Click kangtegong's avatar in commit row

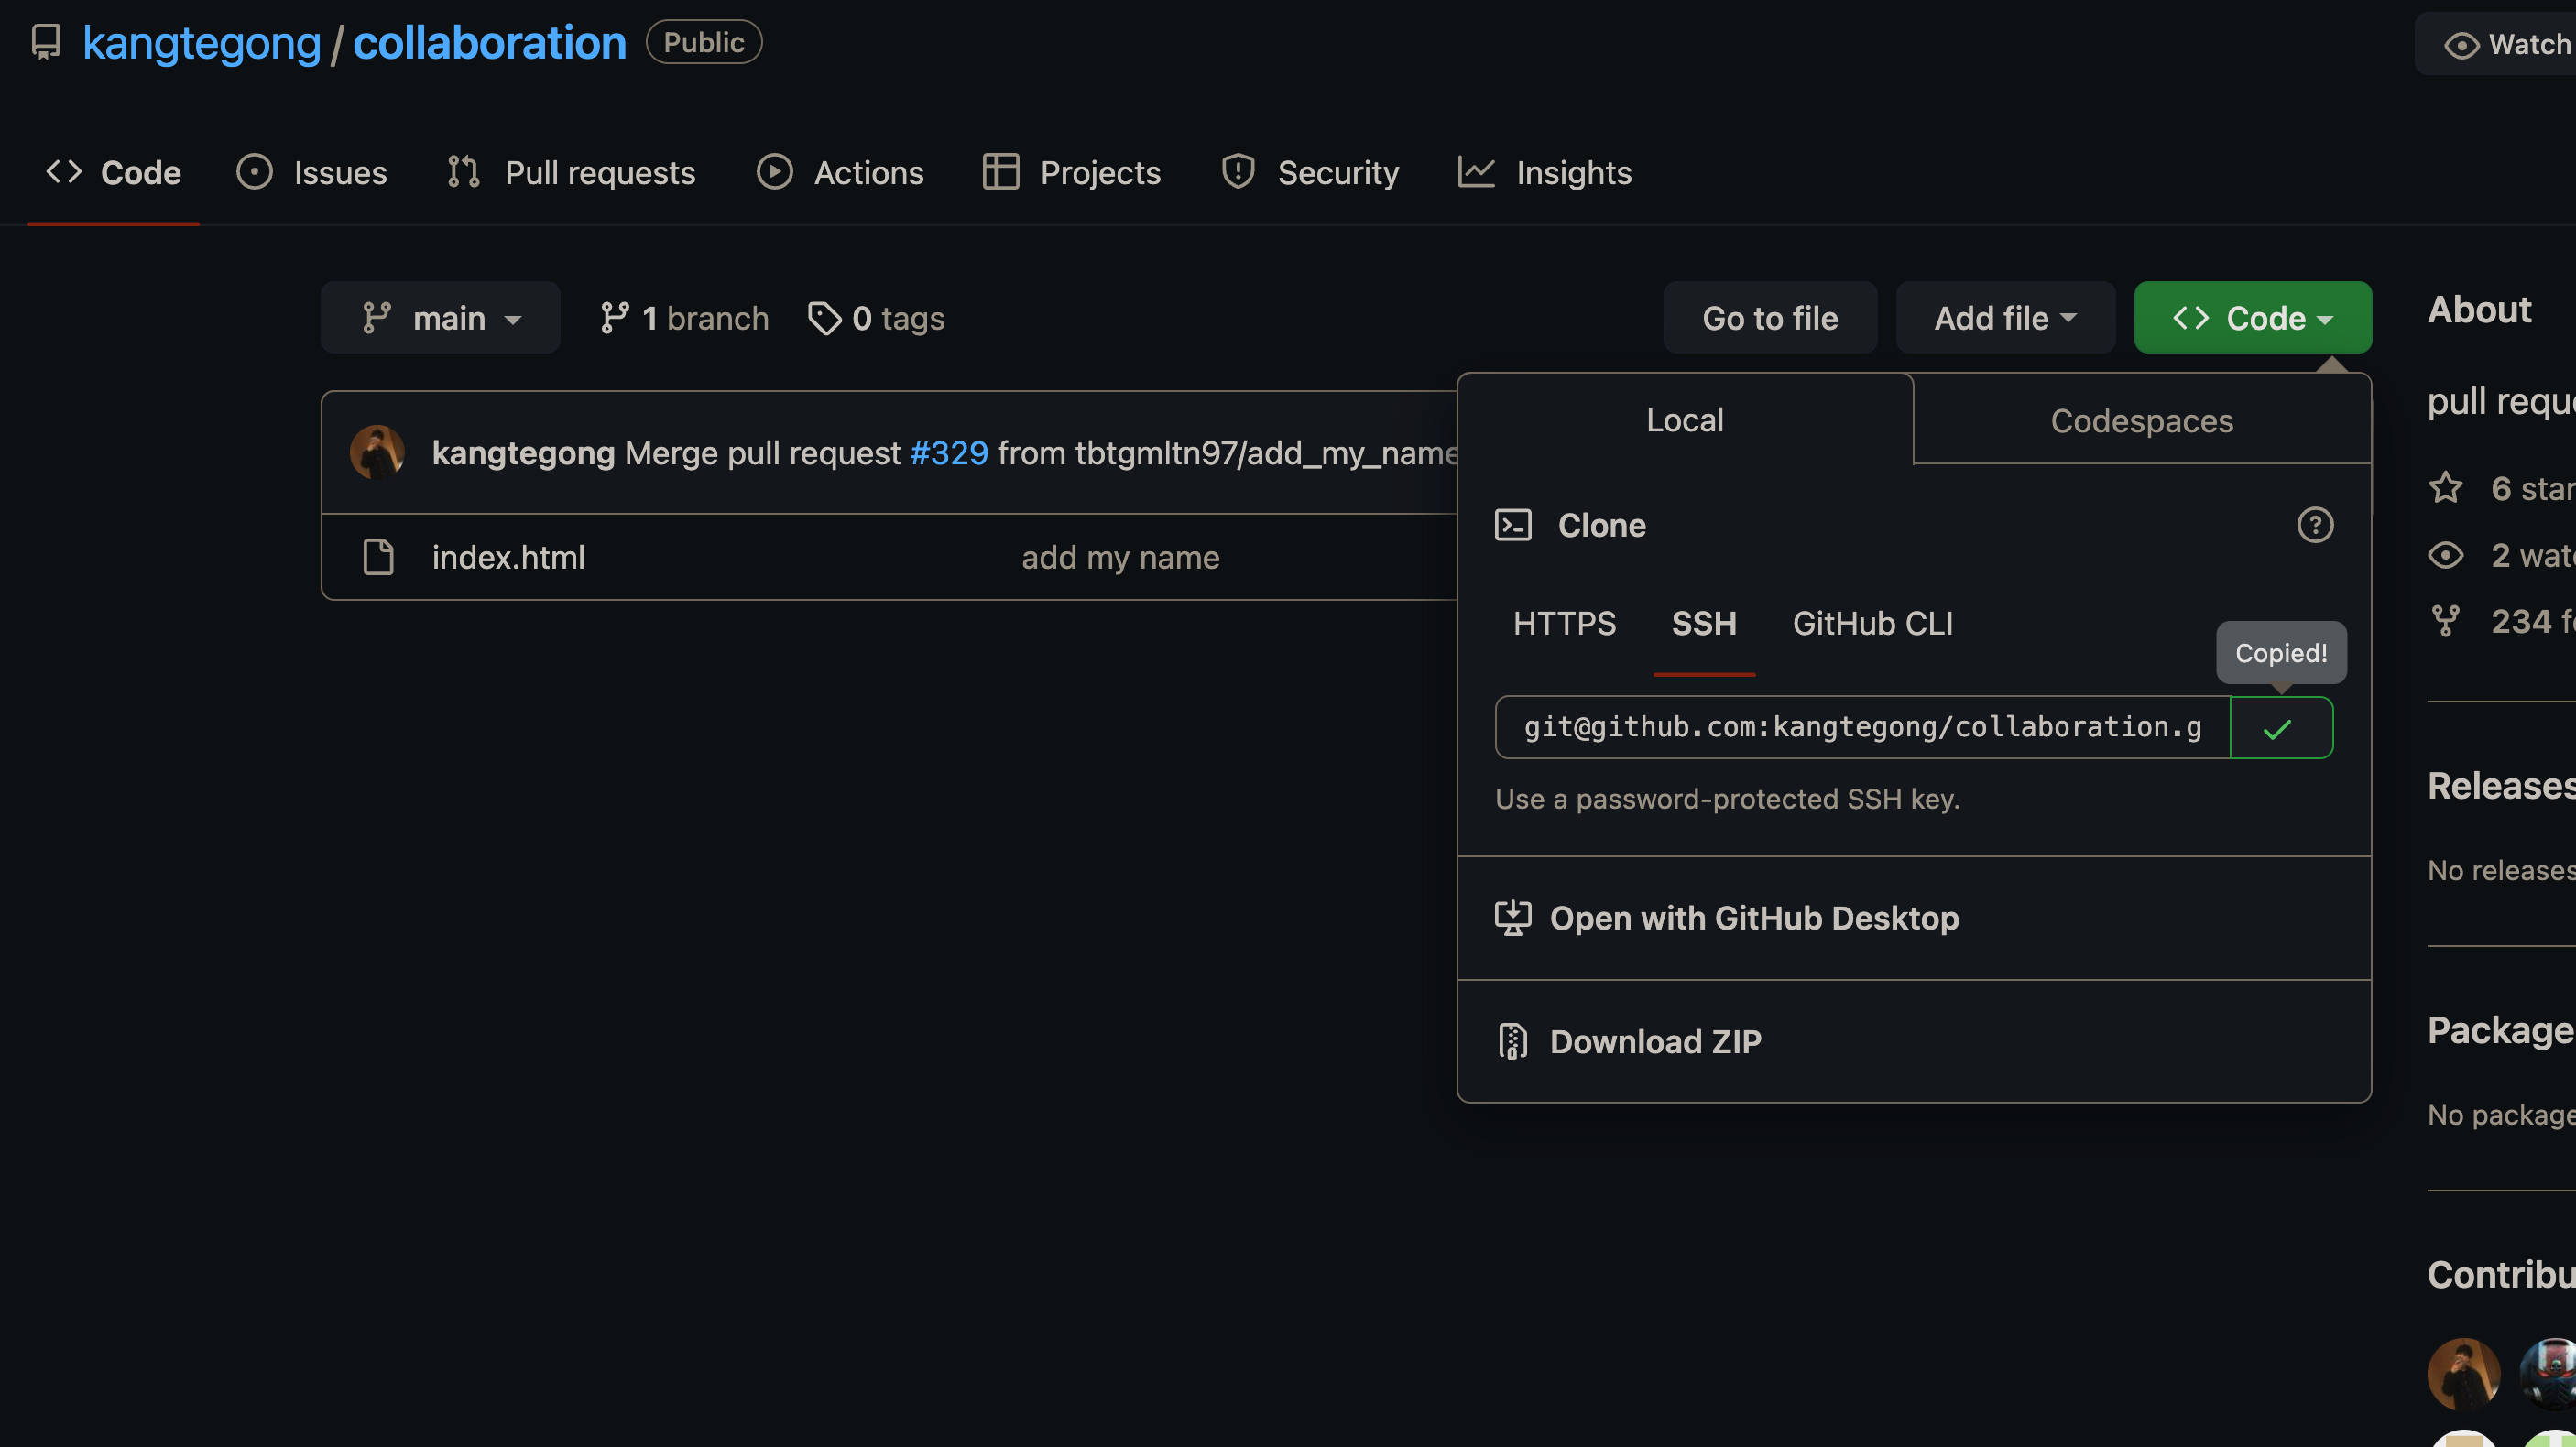(x=377, y=453)
